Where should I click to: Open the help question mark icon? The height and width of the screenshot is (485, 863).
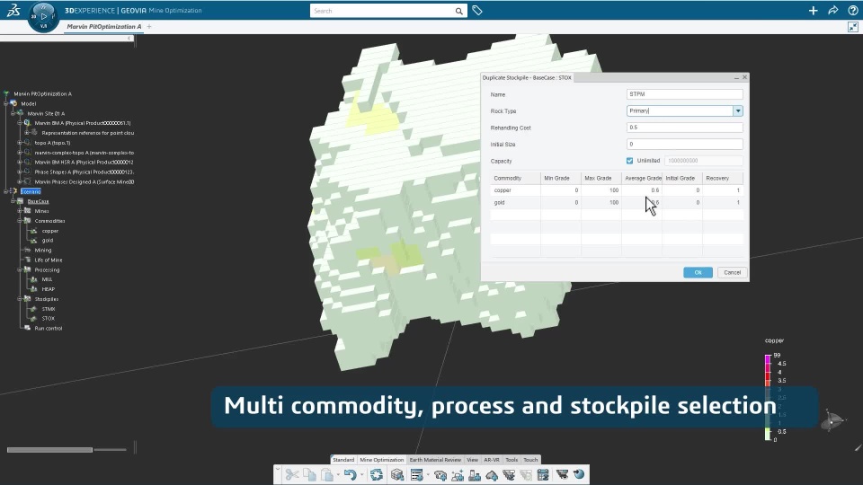853,11
